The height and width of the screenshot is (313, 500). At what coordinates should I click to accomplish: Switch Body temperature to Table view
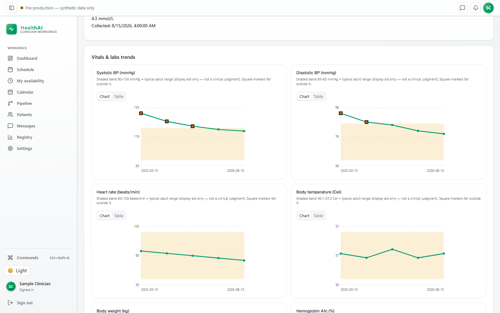[x=318, y=216]
